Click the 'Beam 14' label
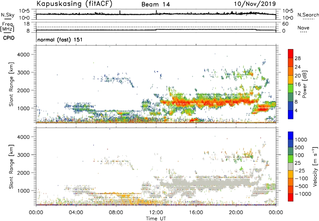Viewport: 319px width, 221px height. click(156, 4)
